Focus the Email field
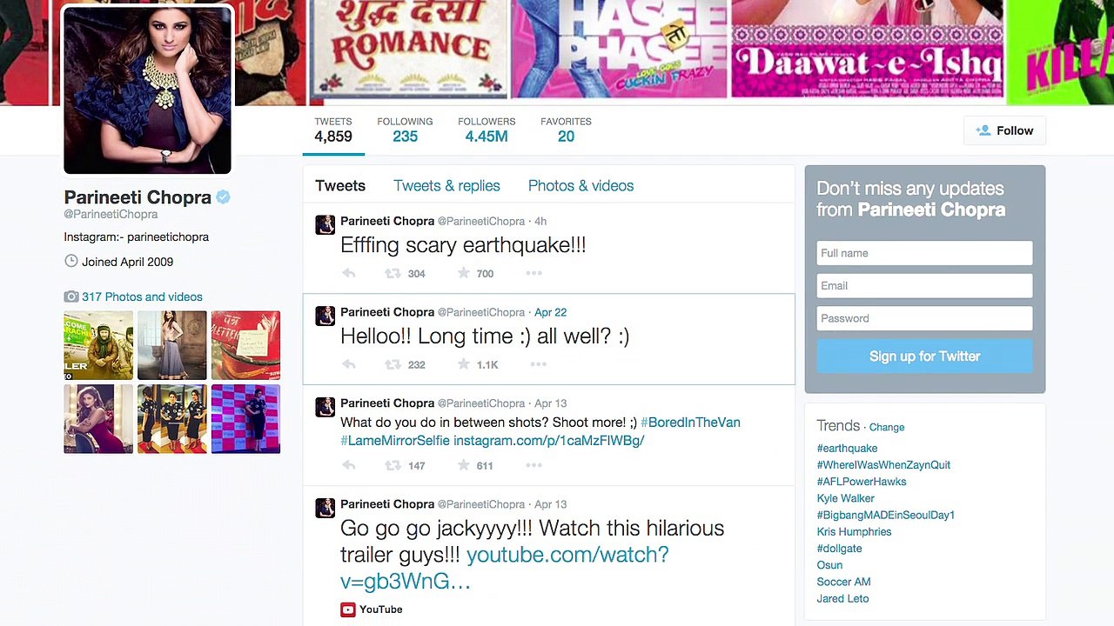 (x=924, y=285)
